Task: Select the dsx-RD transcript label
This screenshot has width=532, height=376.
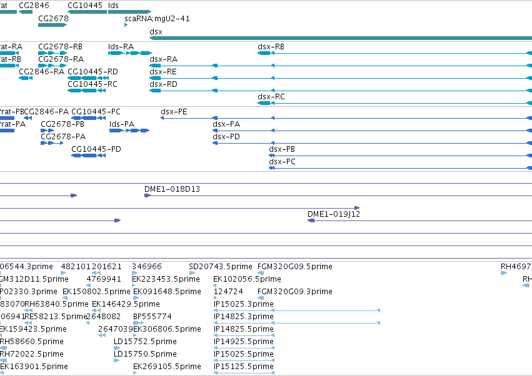Action: [x=164, y=84]
